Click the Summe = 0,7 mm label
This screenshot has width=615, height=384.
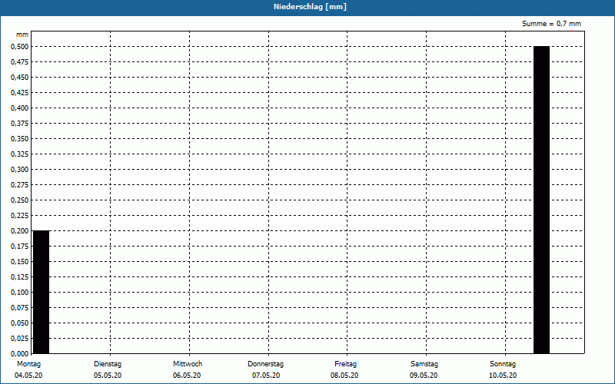[551, 24]
